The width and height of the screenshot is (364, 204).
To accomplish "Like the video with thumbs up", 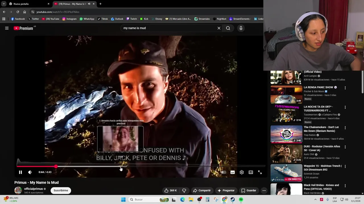I will click(171, 190).
